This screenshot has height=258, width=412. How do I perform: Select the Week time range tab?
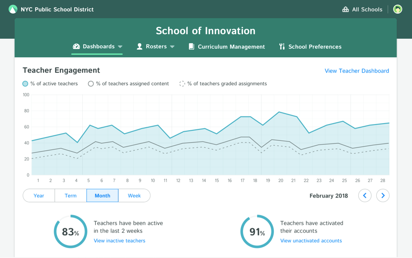click(134, 196)
